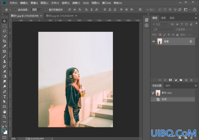This screenshot has height=140, width=199.
Task: Select the Hand tool
Action: (5, 112)
